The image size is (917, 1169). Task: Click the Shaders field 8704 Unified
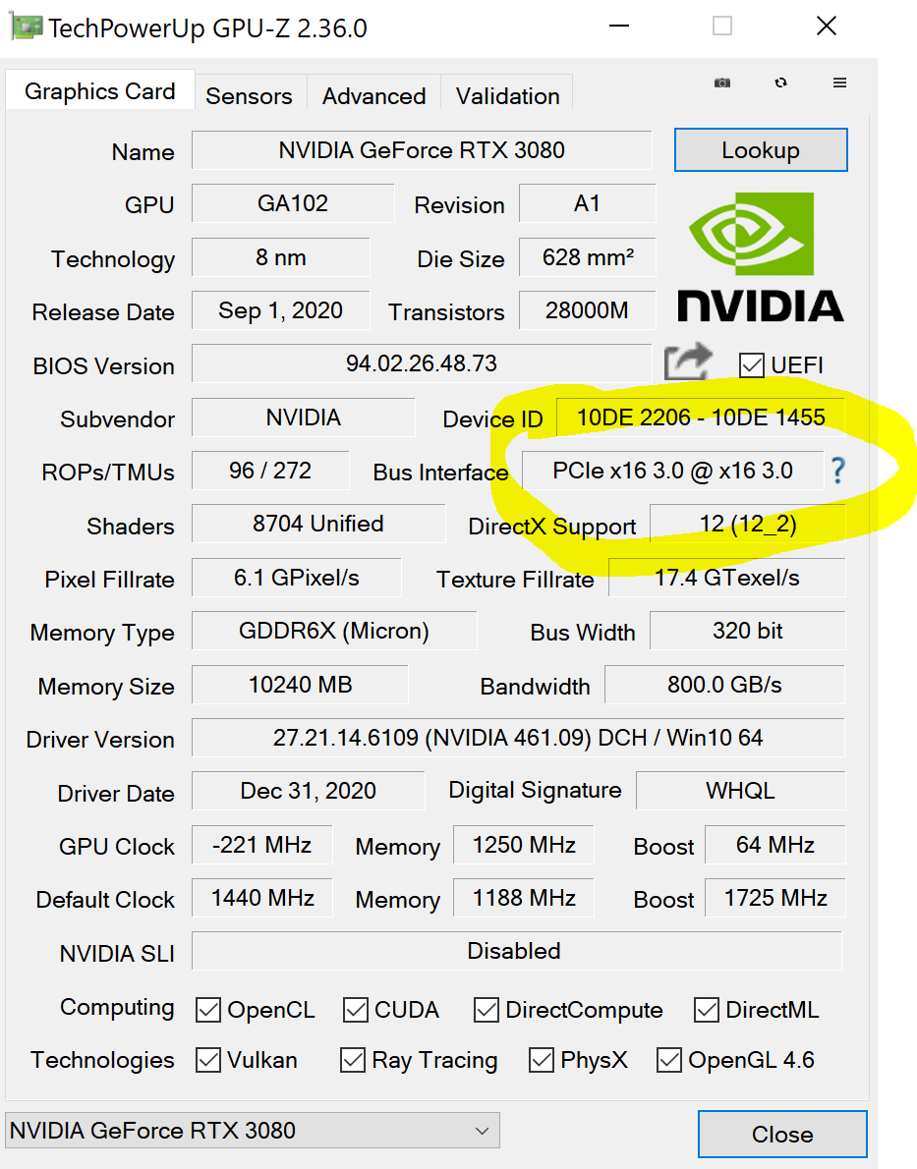point(317,524)
